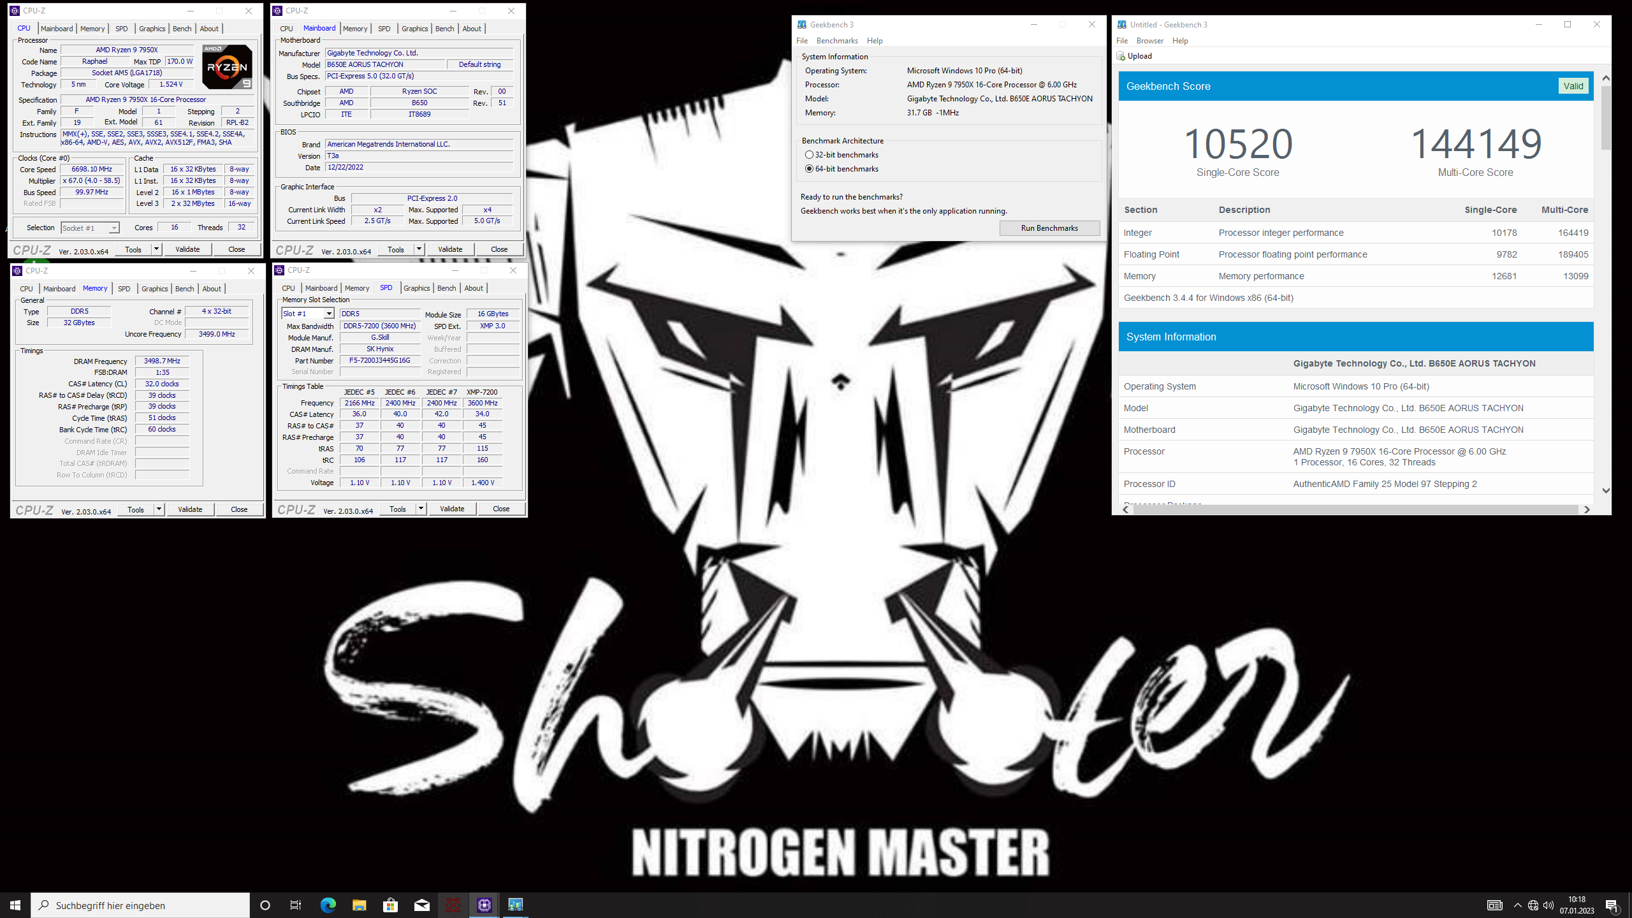Switch to SPD tab in CPU window
1632x918 pixels.
click(121, 29)
